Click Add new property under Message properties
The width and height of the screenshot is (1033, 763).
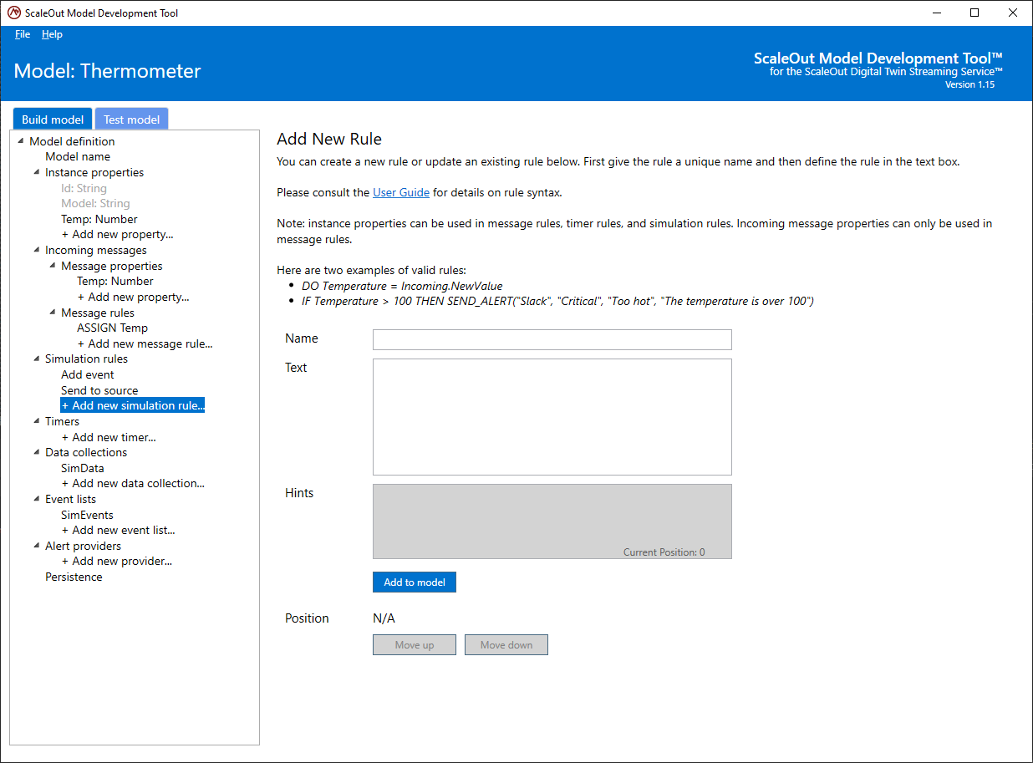click(x=134, y=297)
